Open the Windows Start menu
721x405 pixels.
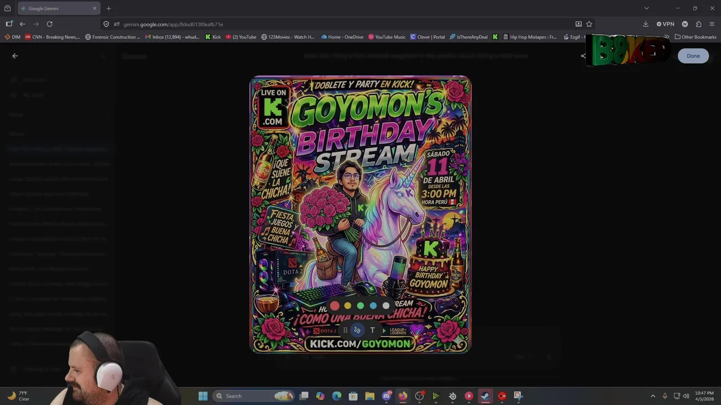(203, 396)
